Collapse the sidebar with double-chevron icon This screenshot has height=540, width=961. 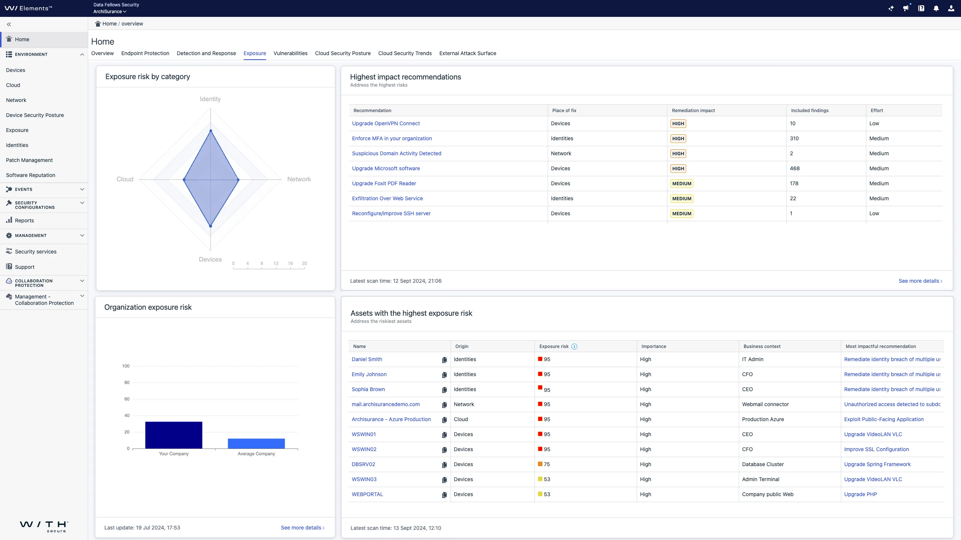[9, 24]
